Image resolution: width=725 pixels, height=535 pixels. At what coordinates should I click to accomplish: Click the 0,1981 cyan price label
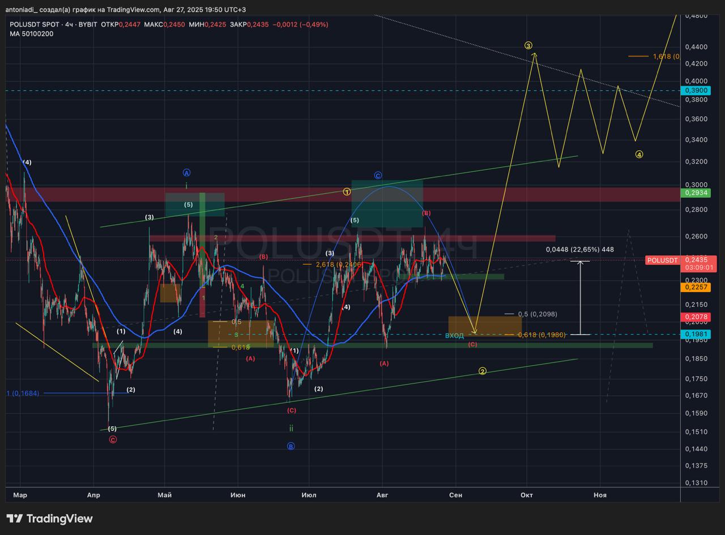coord(697,334)
